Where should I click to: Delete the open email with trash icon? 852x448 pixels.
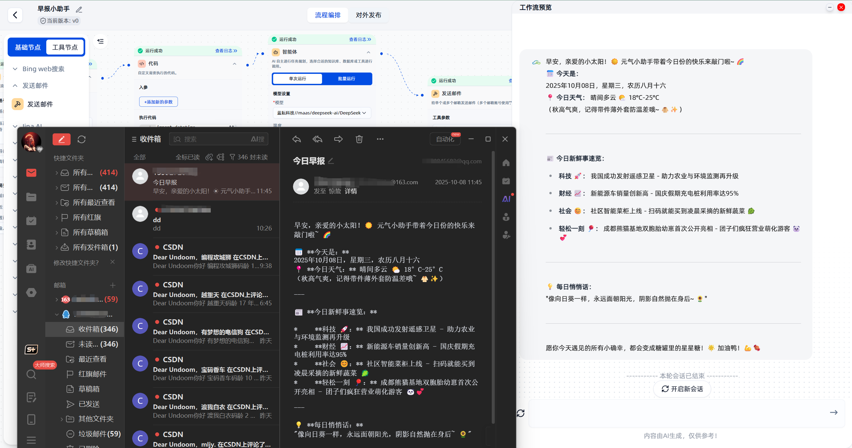click(x=359, y=139)
